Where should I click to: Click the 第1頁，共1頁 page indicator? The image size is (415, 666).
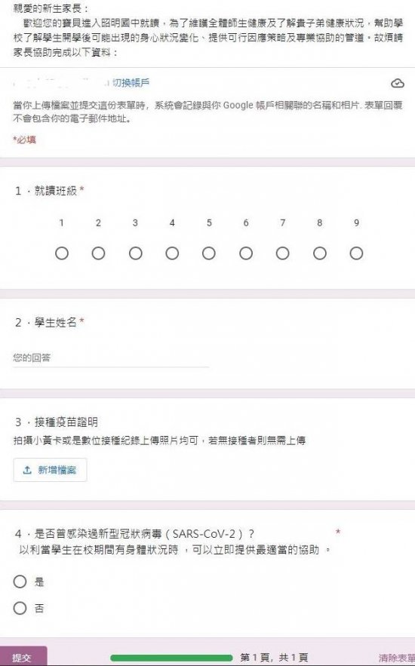pyautogui.click(x=274, y=658)
